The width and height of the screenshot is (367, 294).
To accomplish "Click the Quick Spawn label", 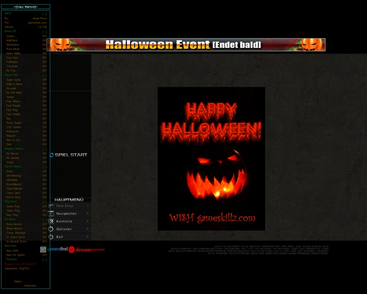I will pos(14,123).
